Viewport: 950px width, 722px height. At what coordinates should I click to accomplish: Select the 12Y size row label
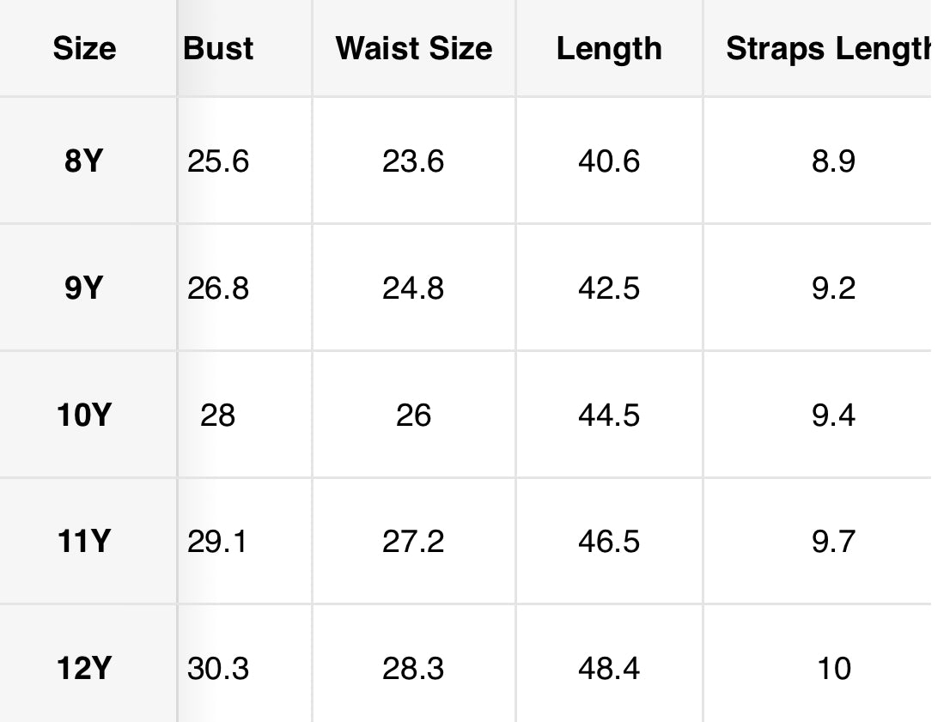click(x=84, y=669)
